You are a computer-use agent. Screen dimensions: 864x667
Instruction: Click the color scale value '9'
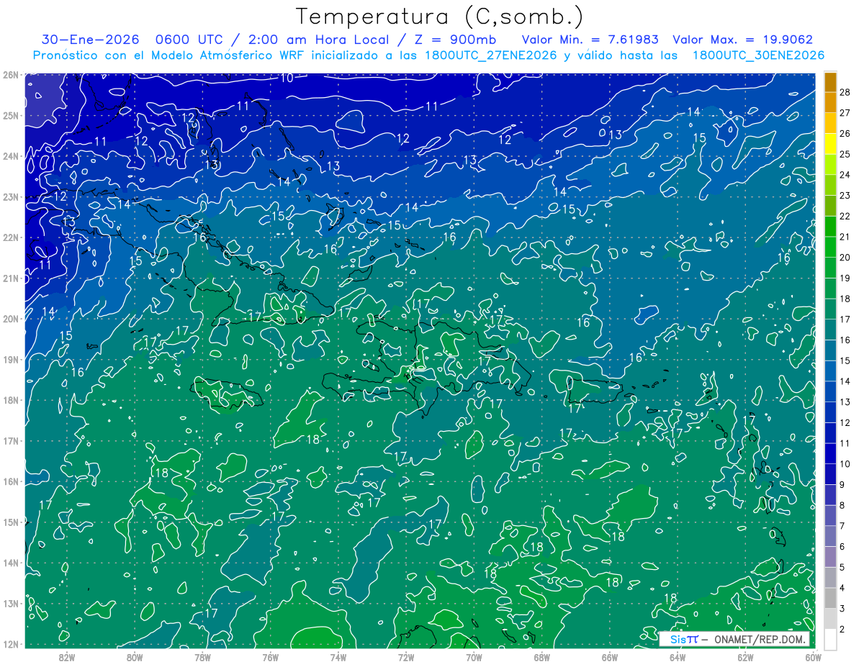[x=842, y=485]
